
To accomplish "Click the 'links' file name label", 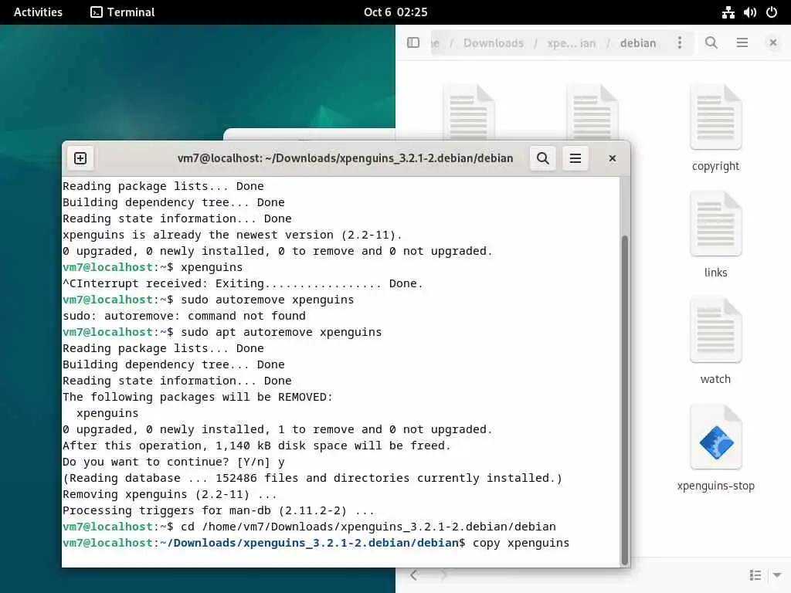I will pyautogui.click(x=715, y=273).
